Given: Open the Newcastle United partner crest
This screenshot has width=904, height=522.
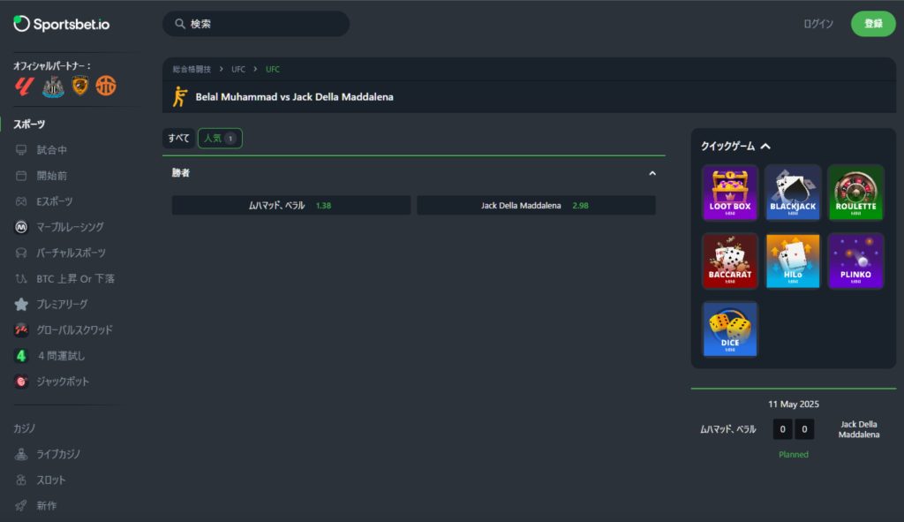Looking at the screenshot, I should click(53, 87).
